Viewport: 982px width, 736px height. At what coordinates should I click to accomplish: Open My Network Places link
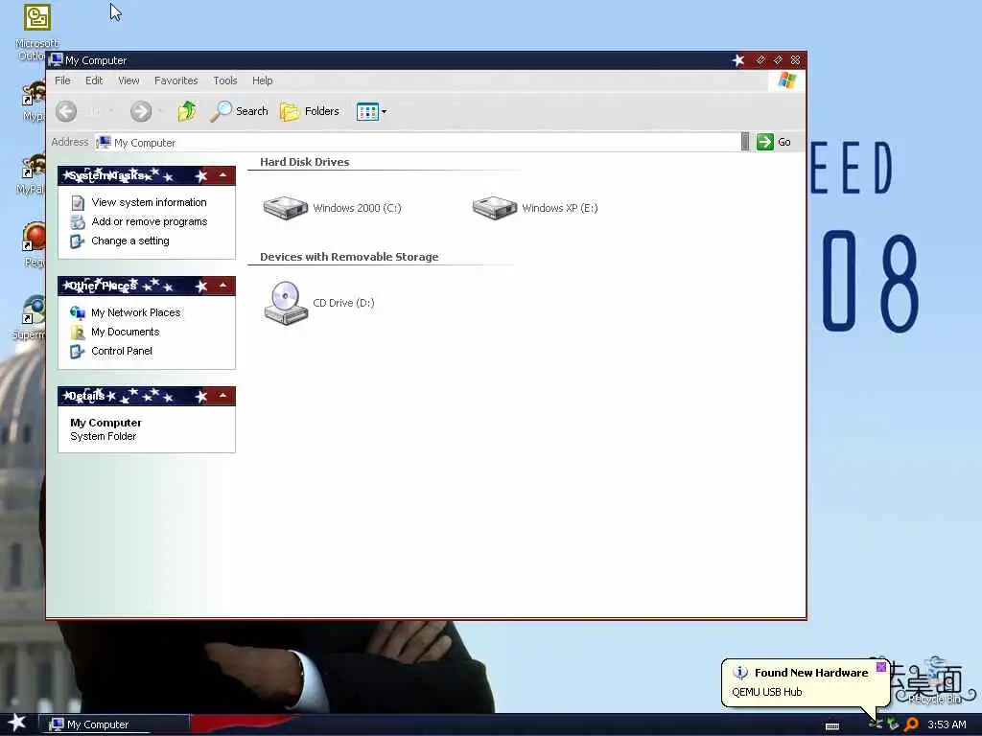[x=136, y=312]
